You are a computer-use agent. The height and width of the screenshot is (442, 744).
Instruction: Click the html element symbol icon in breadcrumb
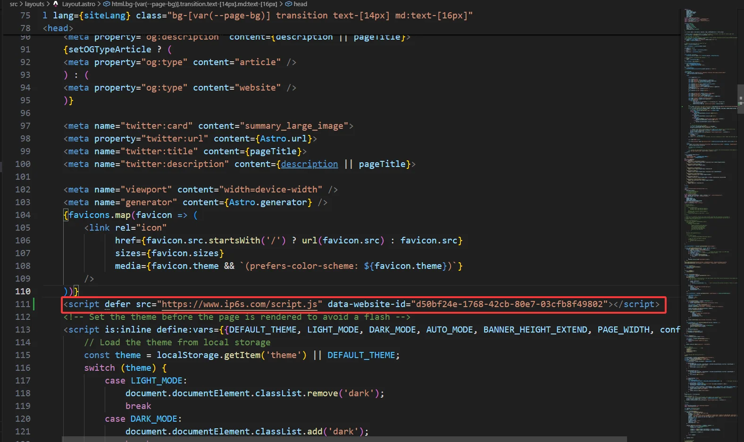tap(107, 4)
